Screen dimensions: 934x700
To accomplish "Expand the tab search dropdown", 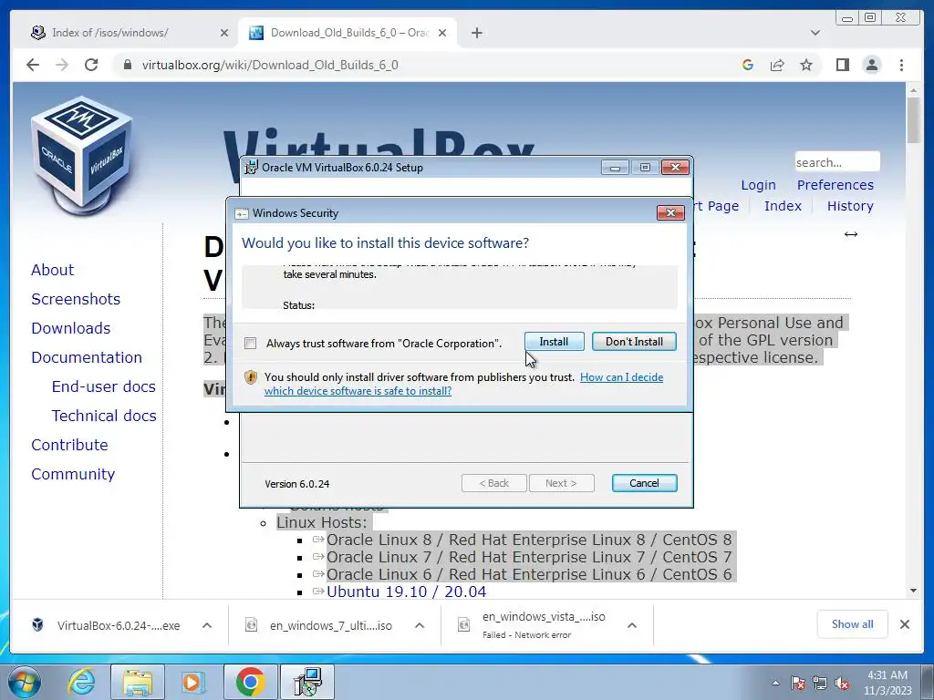I will [815, 33].
